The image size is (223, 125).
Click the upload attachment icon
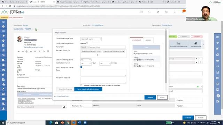64,107
